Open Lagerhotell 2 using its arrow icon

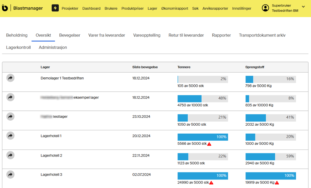click(10, 155)
